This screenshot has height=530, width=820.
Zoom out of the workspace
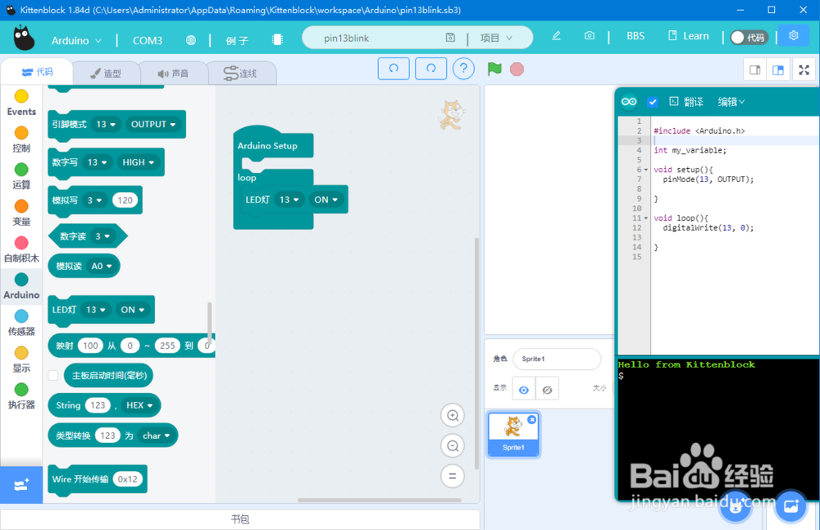453,445
